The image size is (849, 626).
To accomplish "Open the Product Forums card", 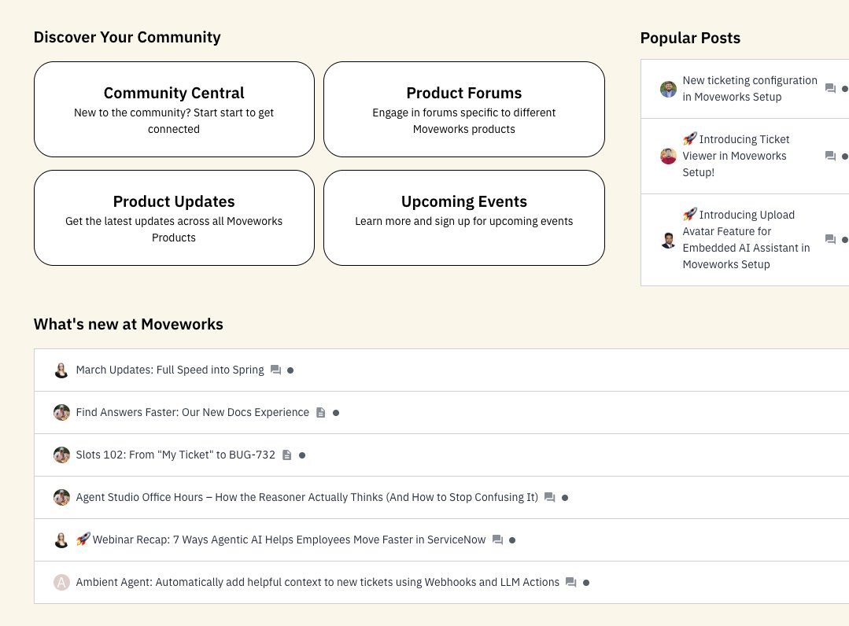I will [x=463, y=109].
